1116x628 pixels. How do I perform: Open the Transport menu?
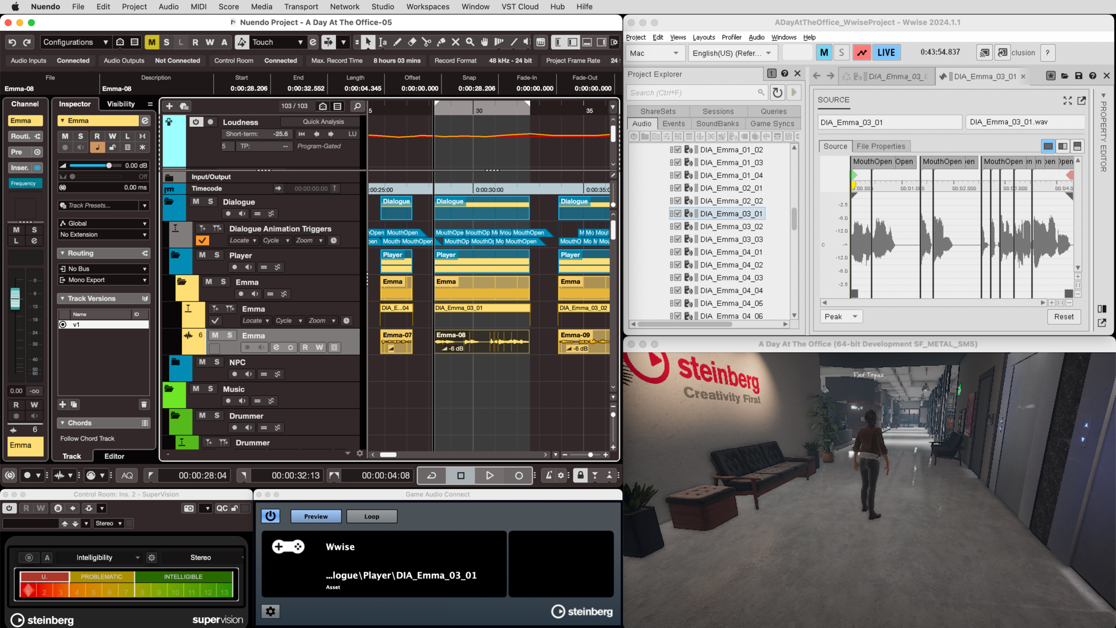click(301, 7)
